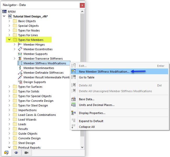Click the Basic Objects folder icon
The width and height of the screenshot is (170, 157).
tap(15, 21)
